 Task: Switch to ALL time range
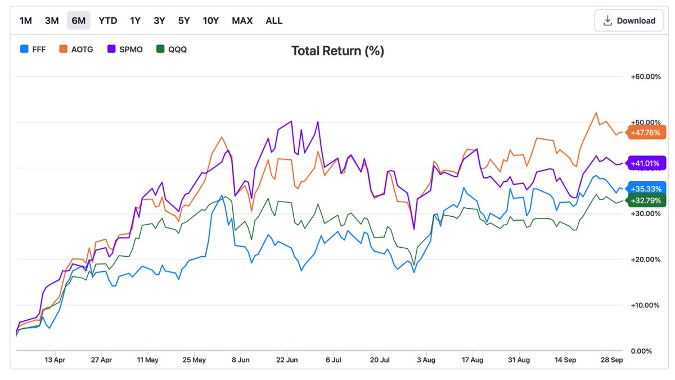click(x=274, y=21)
